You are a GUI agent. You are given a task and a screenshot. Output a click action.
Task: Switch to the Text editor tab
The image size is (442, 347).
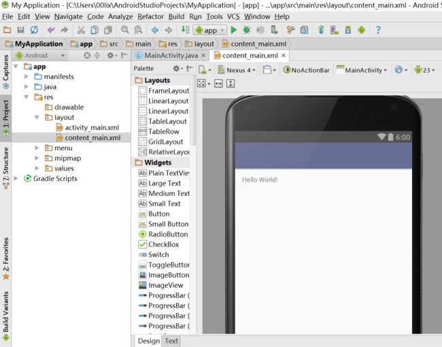coord(171,341)
